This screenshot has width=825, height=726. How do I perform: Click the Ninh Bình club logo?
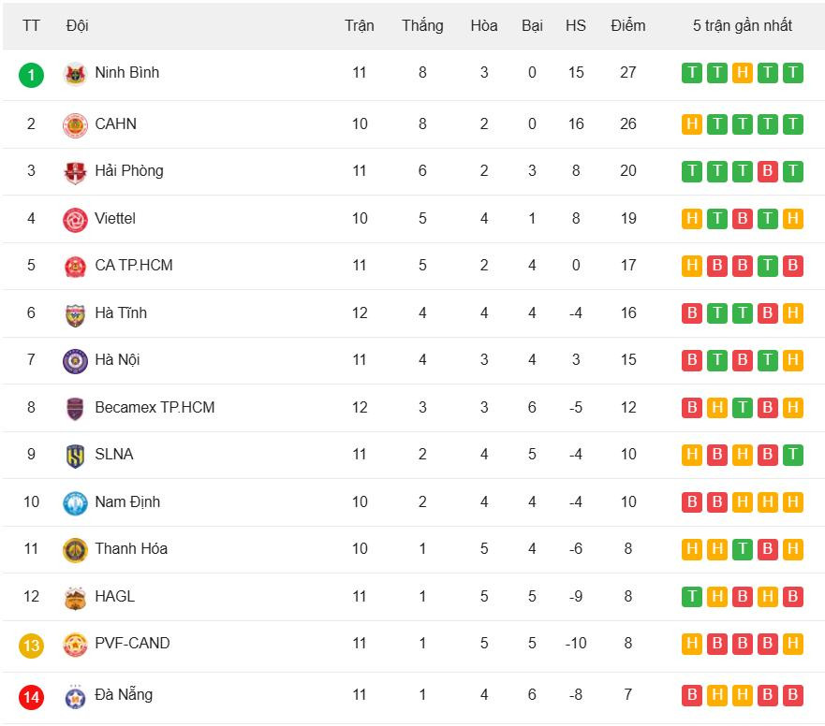[x=75, y=74]
